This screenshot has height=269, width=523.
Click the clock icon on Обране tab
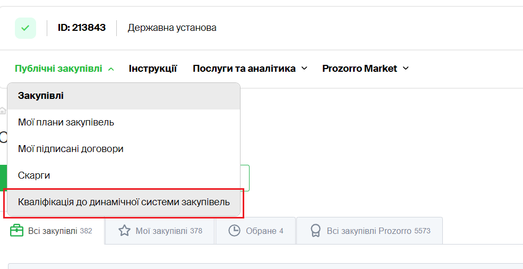[x=234, y=231]
